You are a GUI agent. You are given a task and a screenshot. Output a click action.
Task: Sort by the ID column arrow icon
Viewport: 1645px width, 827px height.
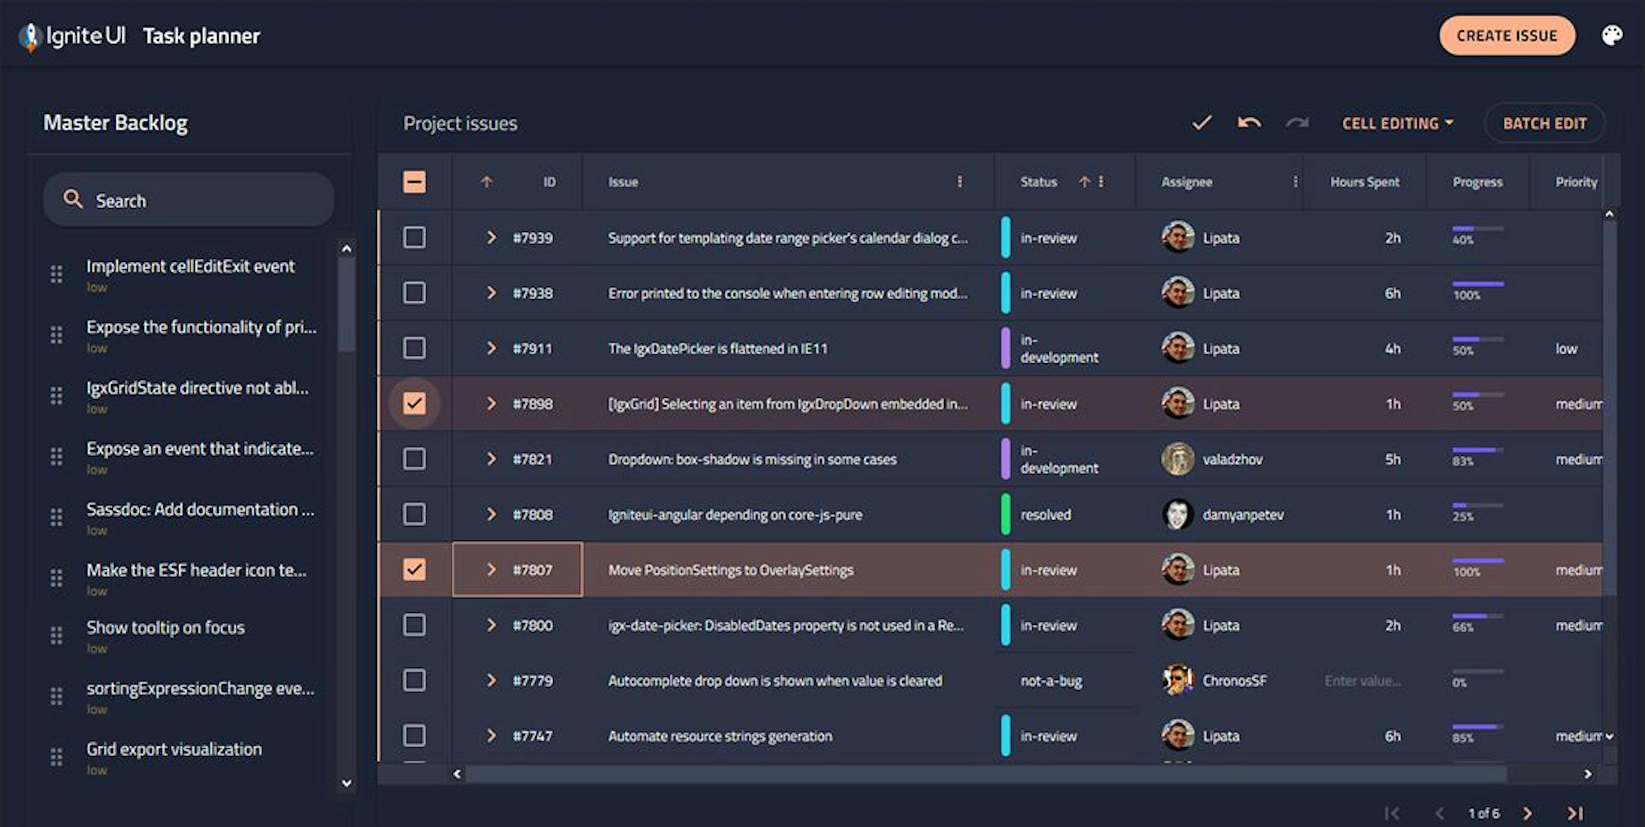(487, 182)
